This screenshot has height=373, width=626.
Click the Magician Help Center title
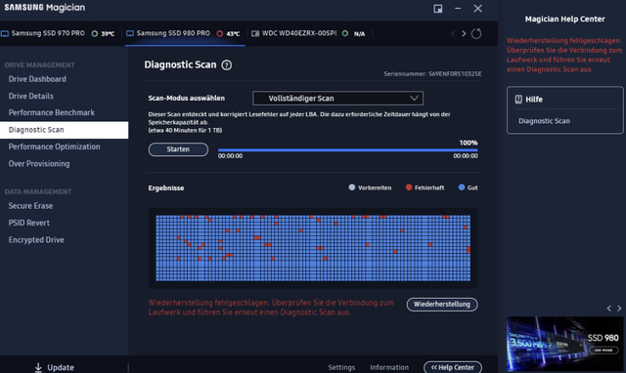click(x=564, y=20)
